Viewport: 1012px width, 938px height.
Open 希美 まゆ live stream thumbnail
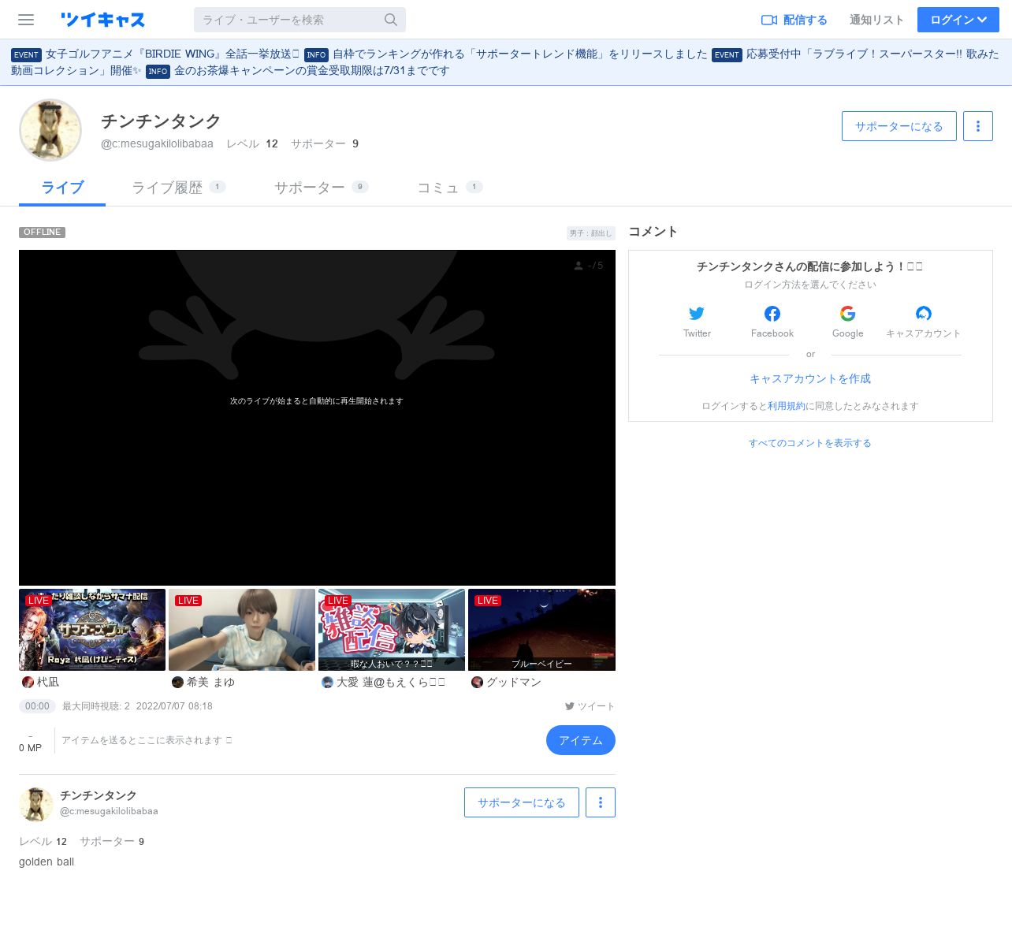click(242, 630)
